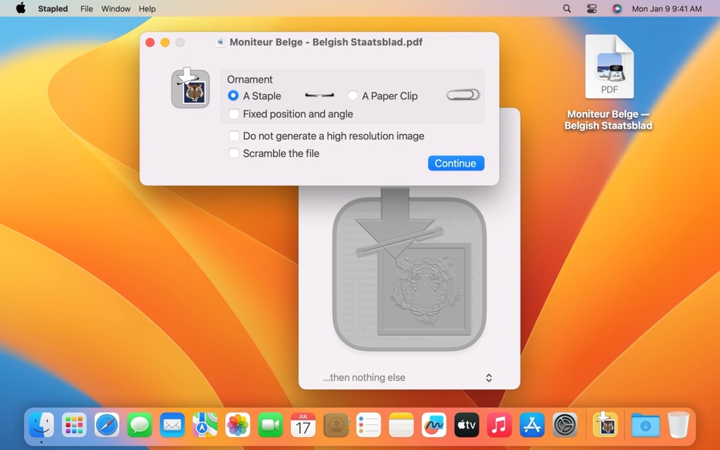
Task: Click the Continue button
Action: click(x=456, y=164)
